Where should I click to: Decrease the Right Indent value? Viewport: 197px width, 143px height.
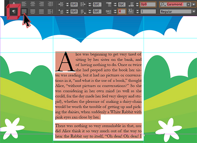(90, 6)
